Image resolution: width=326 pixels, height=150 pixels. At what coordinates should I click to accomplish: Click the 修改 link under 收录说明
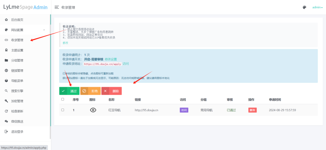click(65, 43)
